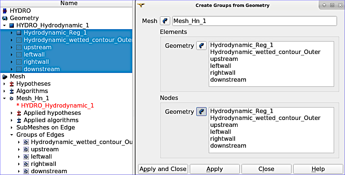Click the upstream edge group icon
The image size is (345, 175).
pos(26,149)
